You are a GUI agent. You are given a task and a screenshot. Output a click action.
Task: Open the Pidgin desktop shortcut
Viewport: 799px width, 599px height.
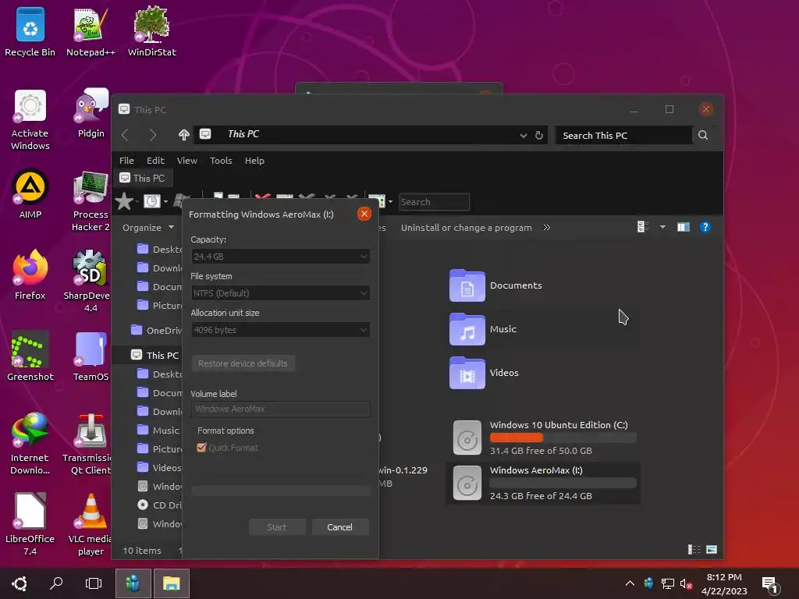click(x=91, y=114)
